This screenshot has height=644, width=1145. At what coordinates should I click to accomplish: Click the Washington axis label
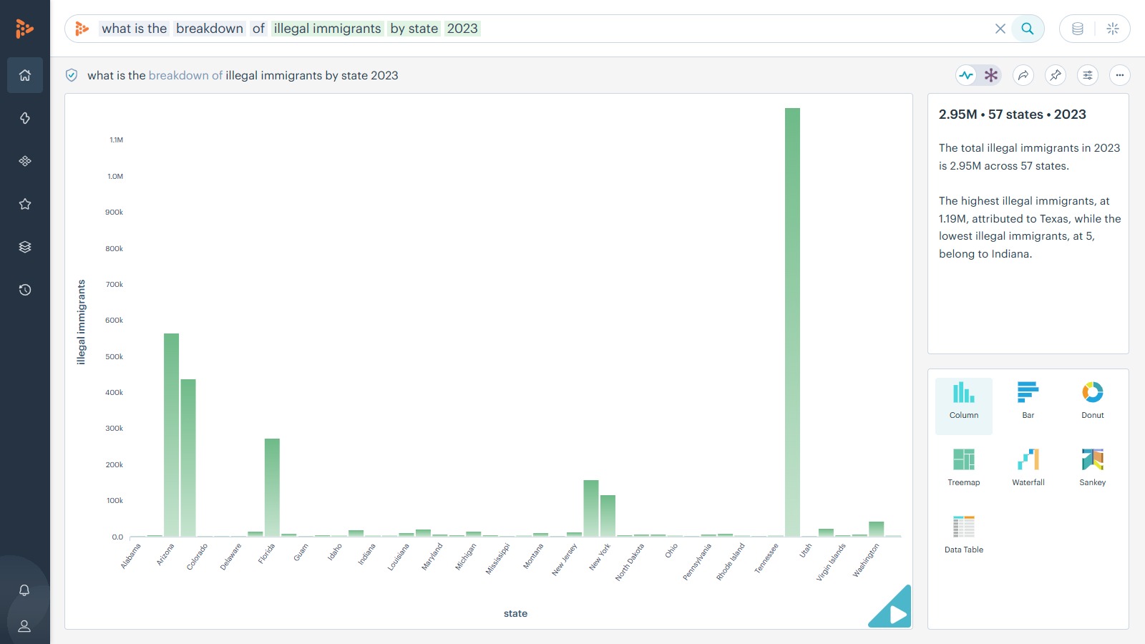[x=866, y=560]
